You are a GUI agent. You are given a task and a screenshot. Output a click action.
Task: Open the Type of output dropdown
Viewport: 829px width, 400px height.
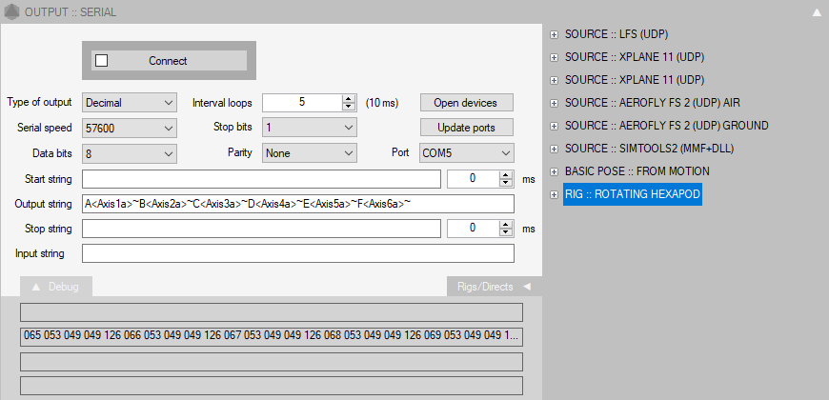[x=130, y=102]
